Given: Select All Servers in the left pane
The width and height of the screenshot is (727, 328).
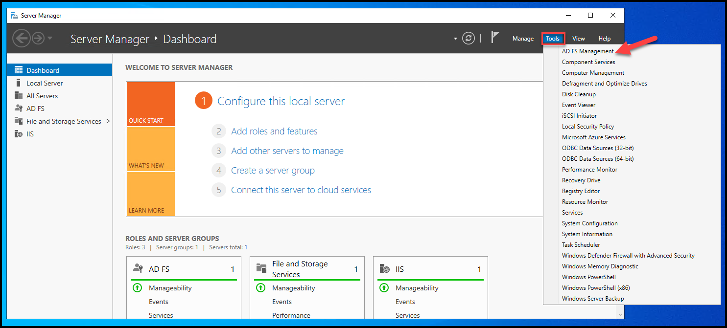Looking at the screenshot, I should (41, 96).
